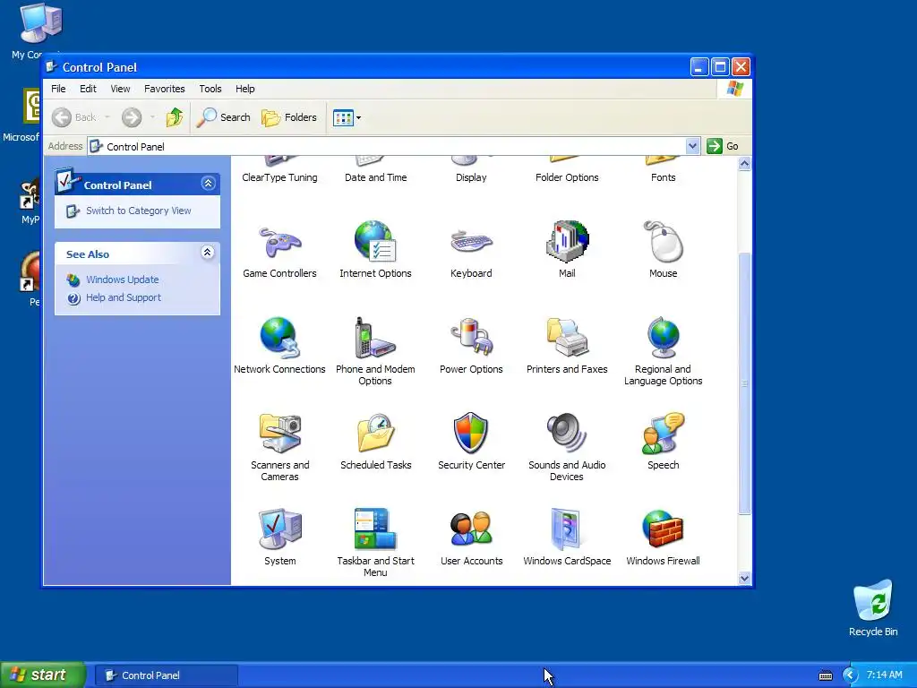Select the Keyboard icon

tap(471, 242)
